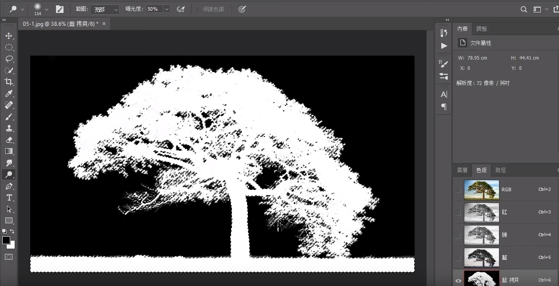Show the RGB channel visibility eye
The image size is (559, 286).
pos(458,189)
